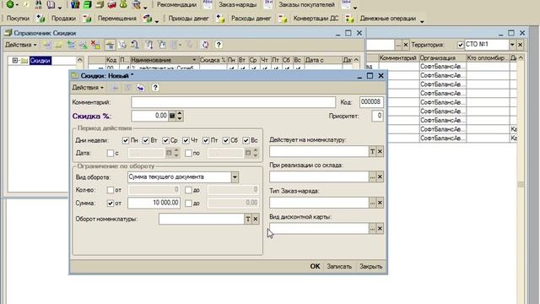Untick the Ср weekday checkbox
This screenshot has height=304, width=540.
[165, 141]
